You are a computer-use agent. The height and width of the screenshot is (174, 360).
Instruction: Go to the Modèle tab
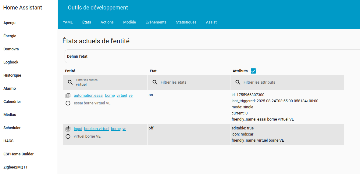tap(130, 22)
